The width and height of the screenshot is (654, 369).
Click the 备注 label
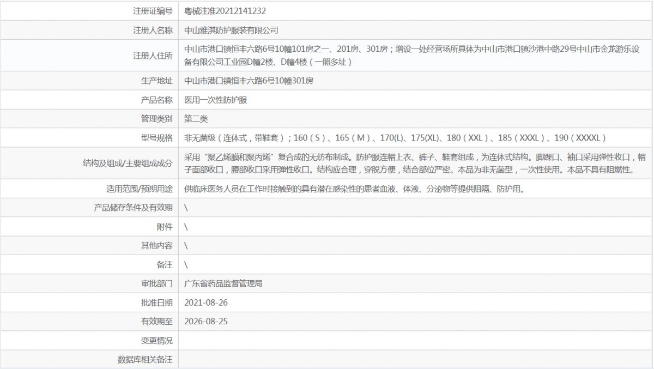(x=165, y=265)
